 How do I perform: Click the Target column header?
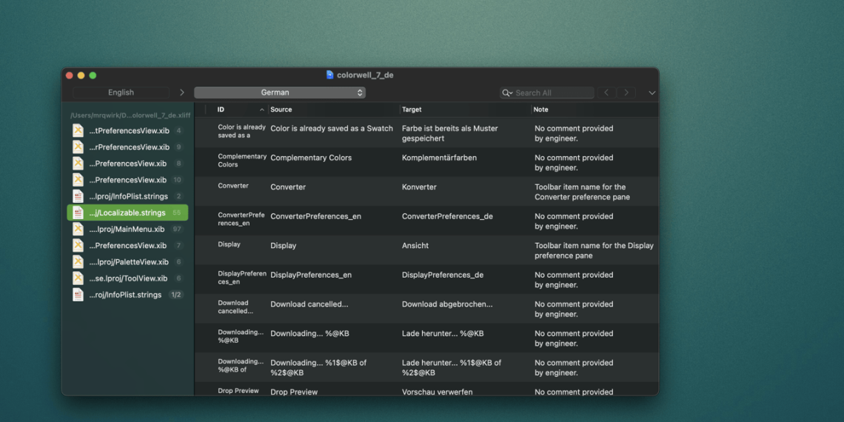(412, 110)
